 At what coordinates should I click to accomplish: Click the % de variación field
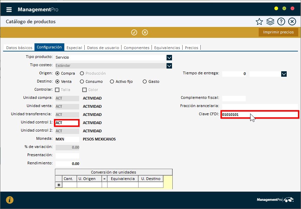click(67, 147)
